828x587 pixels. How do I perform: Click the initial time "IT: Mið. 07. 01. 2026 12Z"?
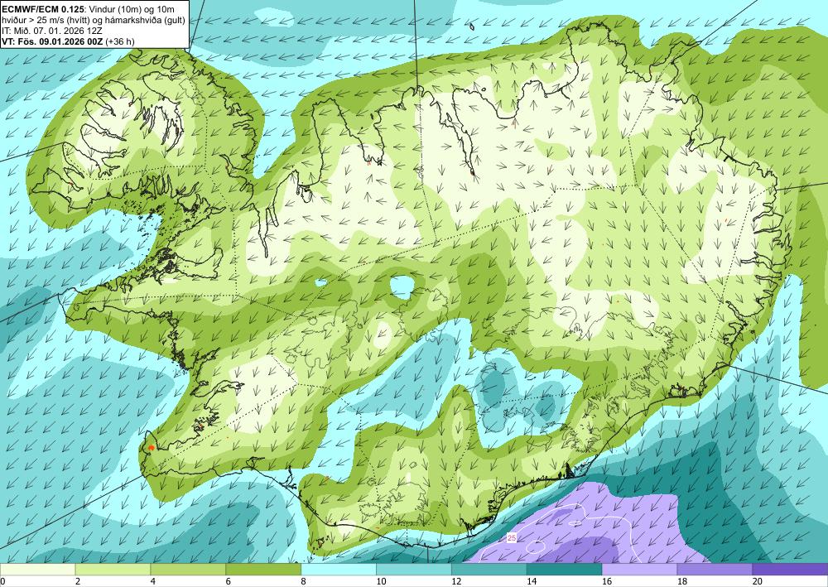[x=51, y=30]
